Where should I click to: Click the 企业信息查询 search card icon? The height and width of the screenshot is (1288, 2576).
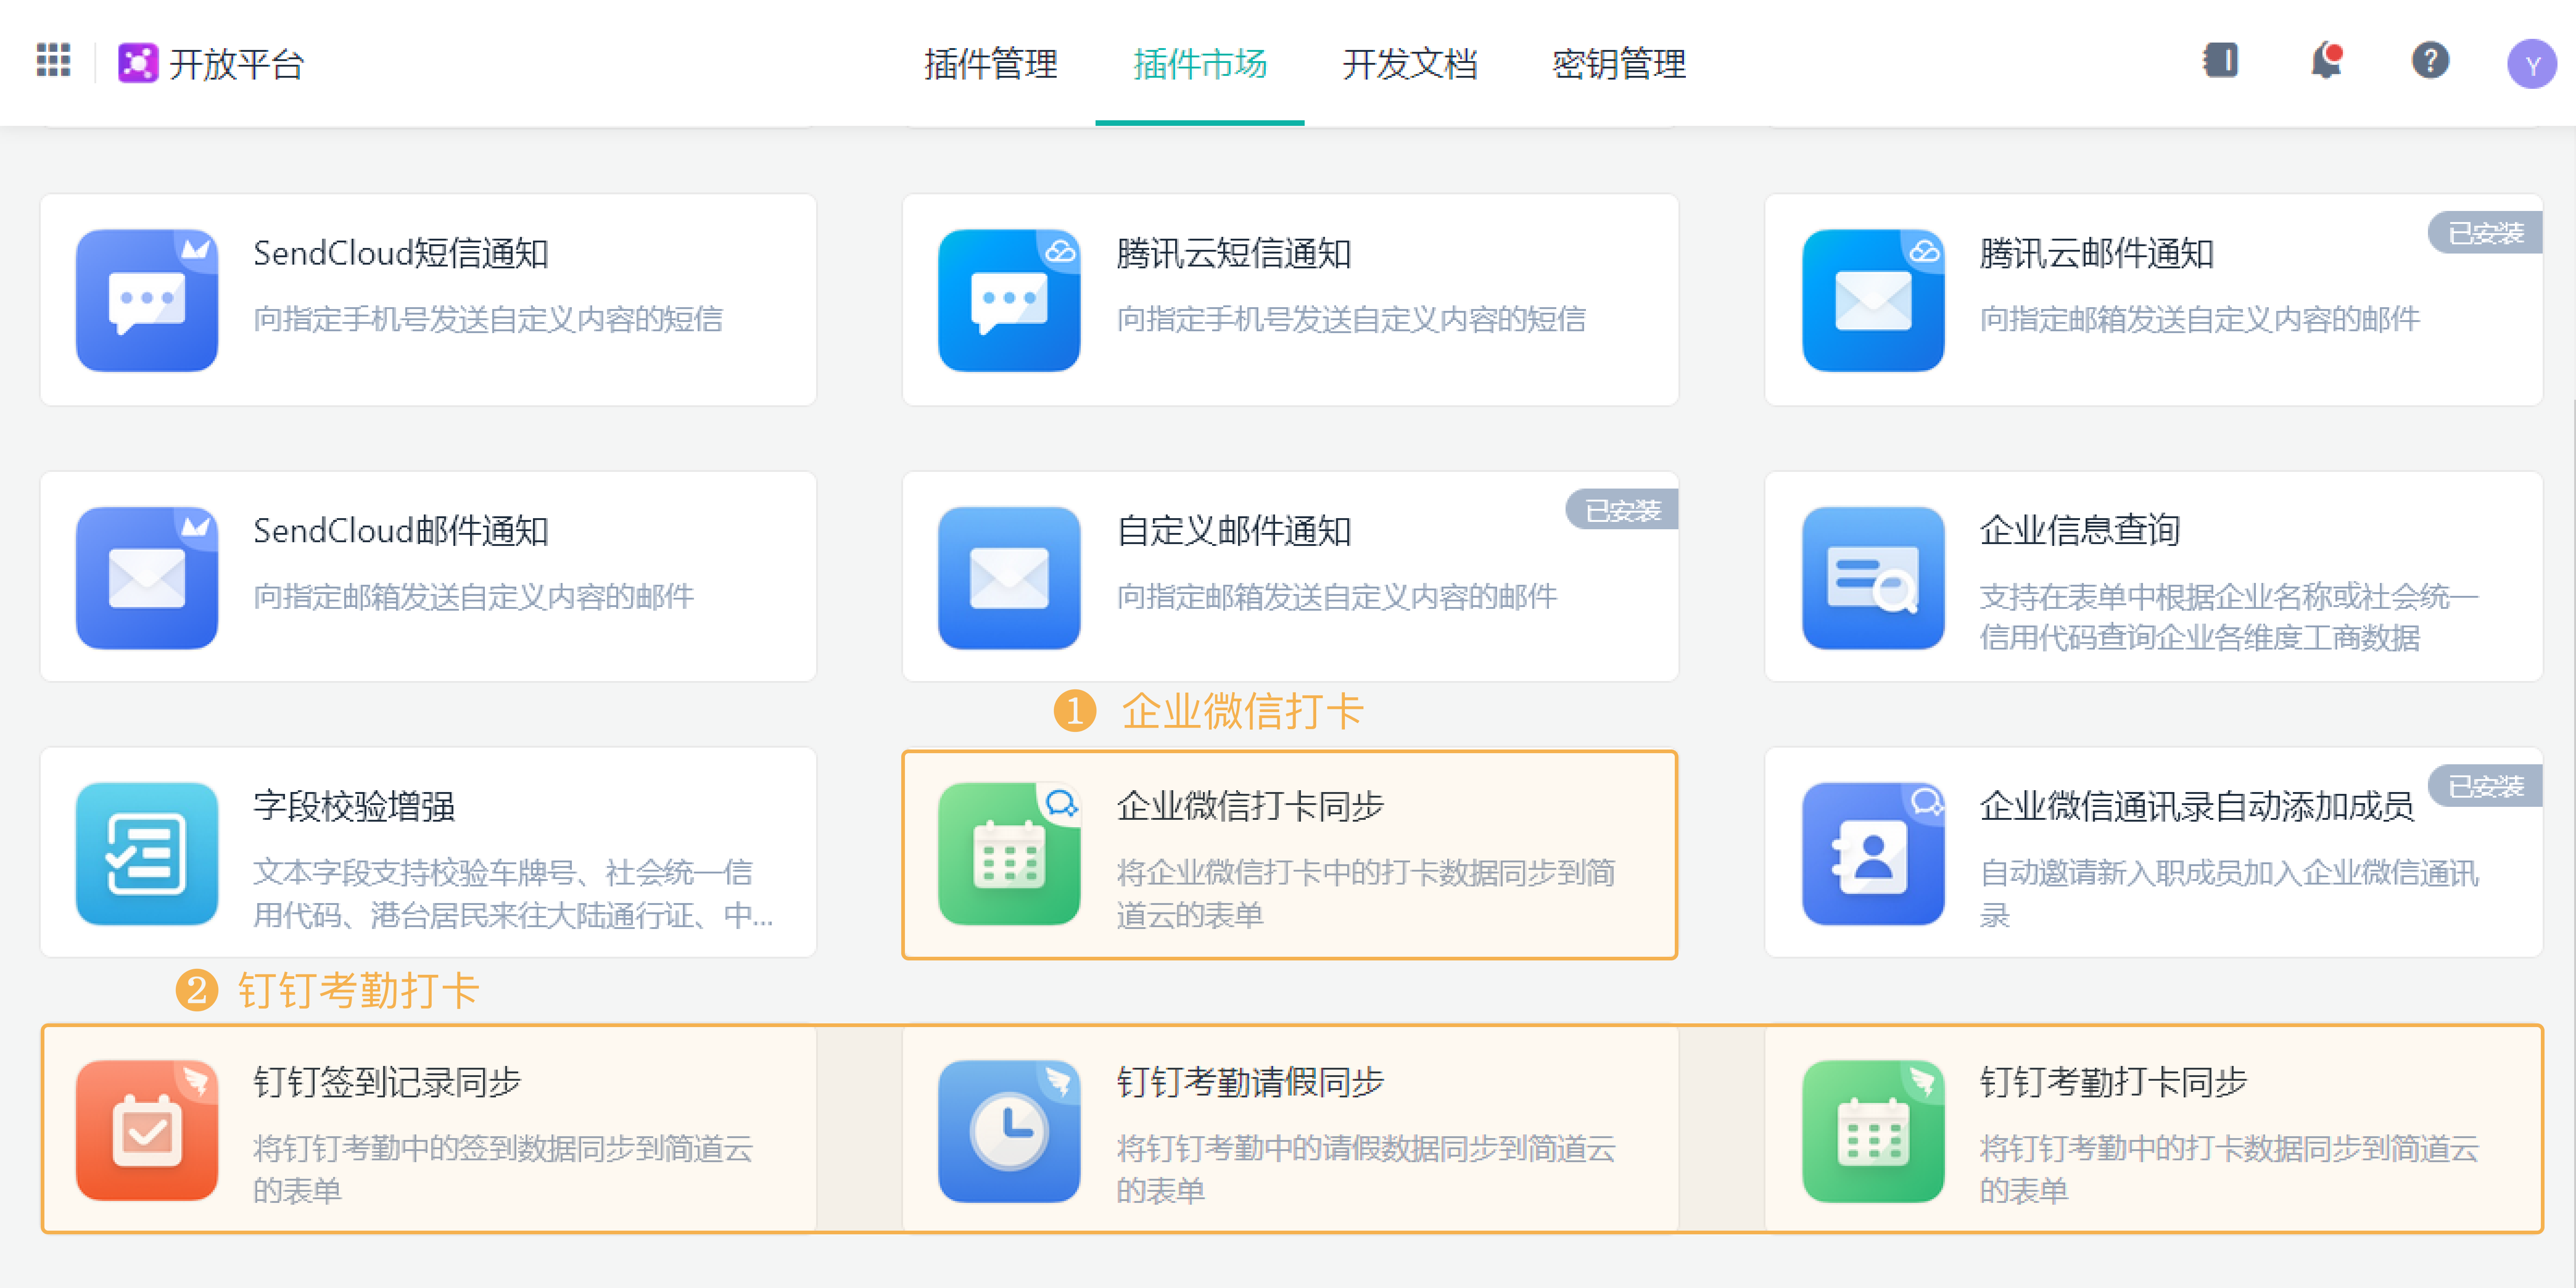(x=1873, y=578)
